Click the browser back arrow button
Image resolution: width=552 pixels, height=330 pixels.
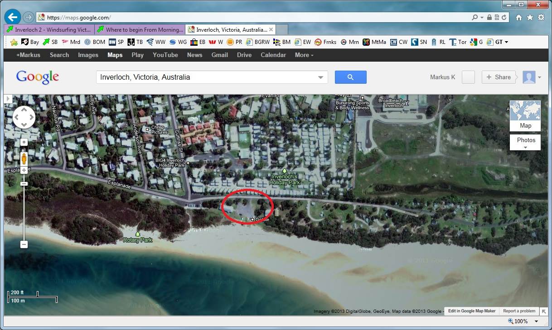pos(12,17)
